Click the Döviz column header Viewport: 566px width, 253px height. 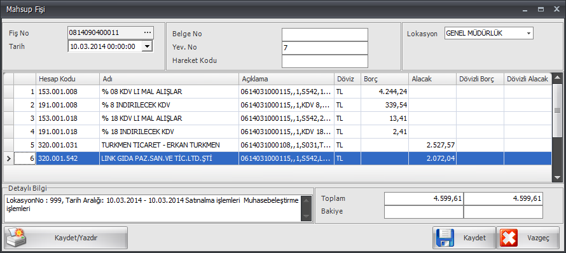(347, 79)
